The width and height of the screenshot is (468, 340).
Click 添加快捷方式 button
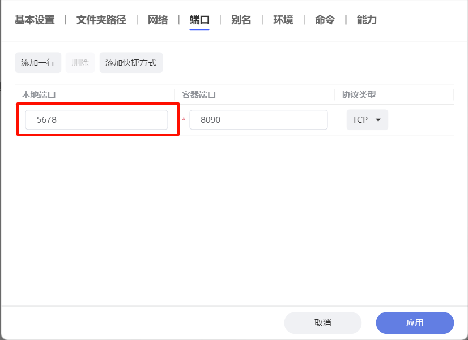(x=131, y=63)
